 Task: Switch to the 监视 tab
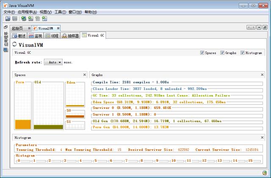(x=35, y=36)
